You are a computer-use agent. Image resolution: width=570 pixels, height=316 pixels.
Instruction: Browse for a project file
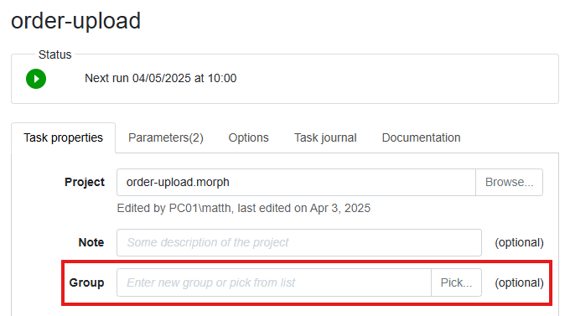click(x=509, y=182)
